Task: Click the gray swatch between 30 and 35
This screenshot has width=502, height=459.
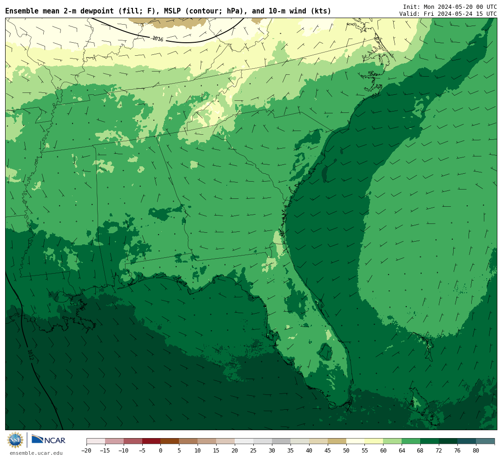Action: [281, 441]
